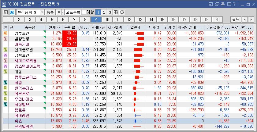Click the red 29.96 cell for 대동기어
The height and width of the screenshot is (132, 257).
(70, 44)
